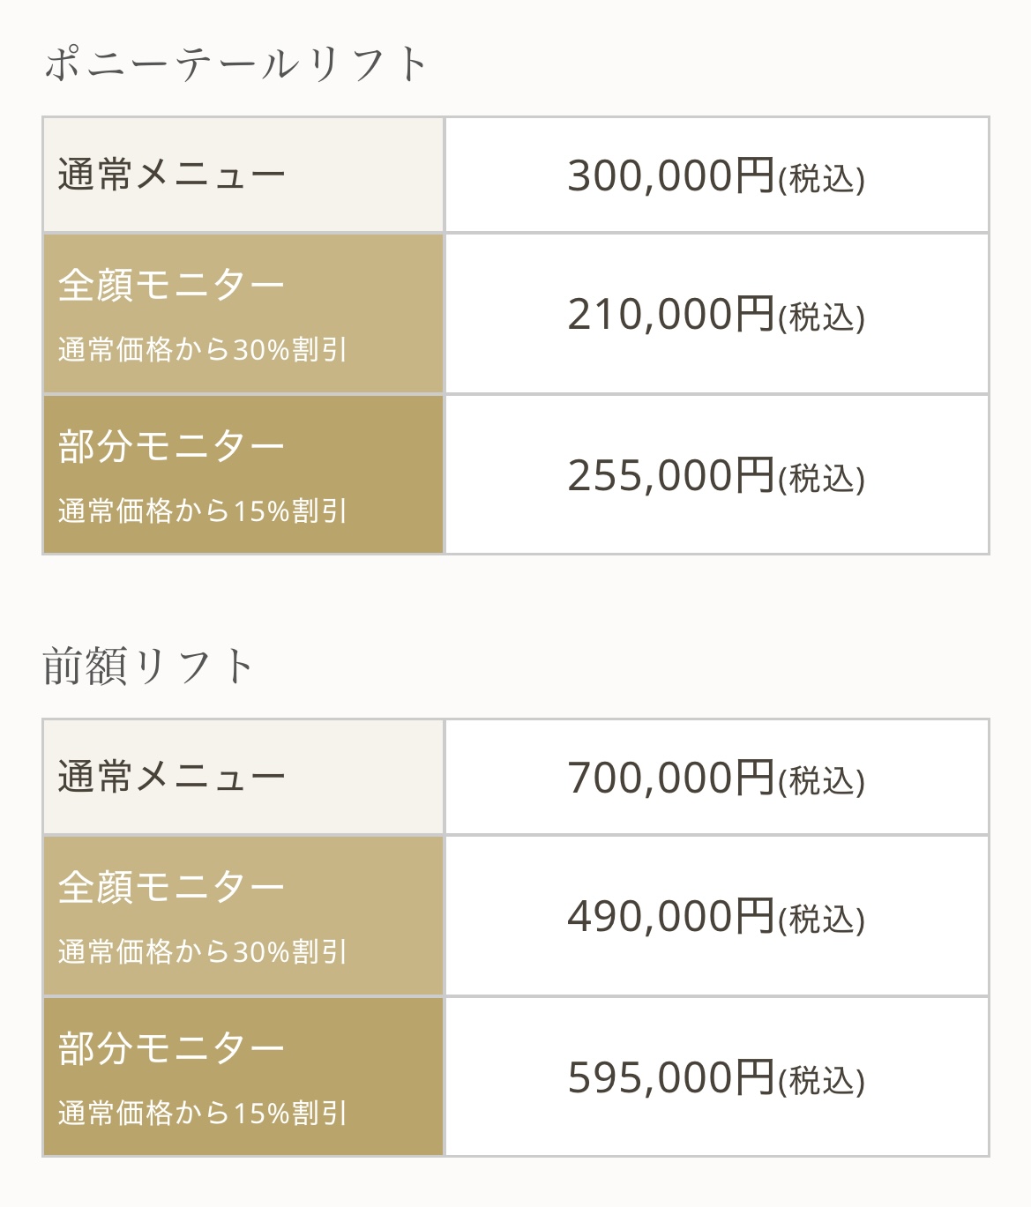Viewport: 1031px width, 1207px height.
Task: Click 15%割引 note in 前額リフト table
Action: (x=203, y=1114)
